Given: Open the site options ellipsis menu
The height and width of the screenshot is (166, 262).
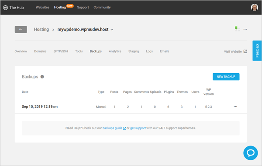Looking at the screenshot, I should (245, 29).
